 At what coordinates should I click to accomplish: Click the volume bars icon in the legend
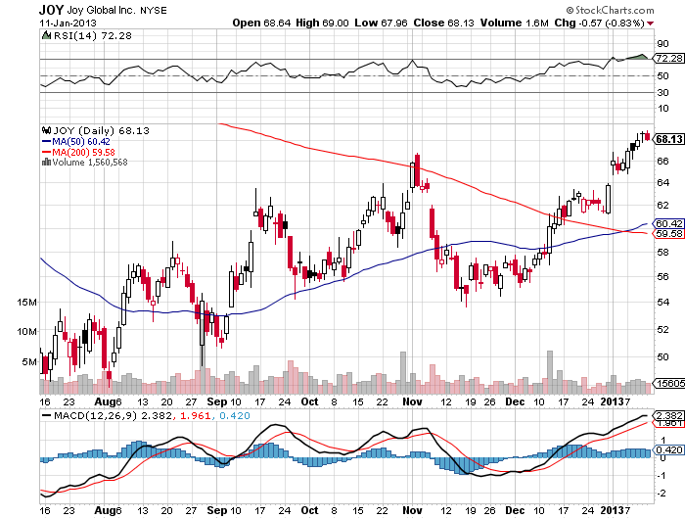tap(46, 163)
